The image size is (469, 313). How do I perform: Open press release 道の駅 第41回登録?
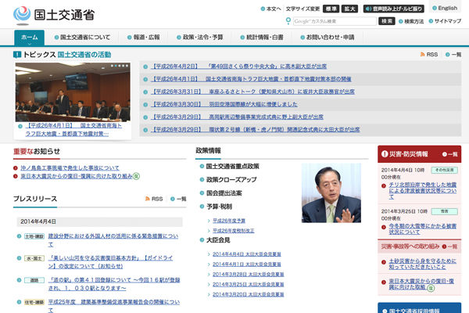[114, 284]
